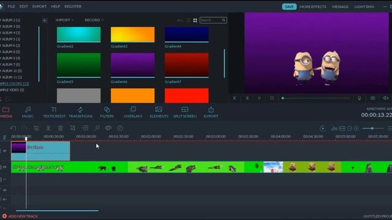This screenshot has height=220, width=392.
Task: Open the edit settings lines icon
Action: tap(36, 128)
